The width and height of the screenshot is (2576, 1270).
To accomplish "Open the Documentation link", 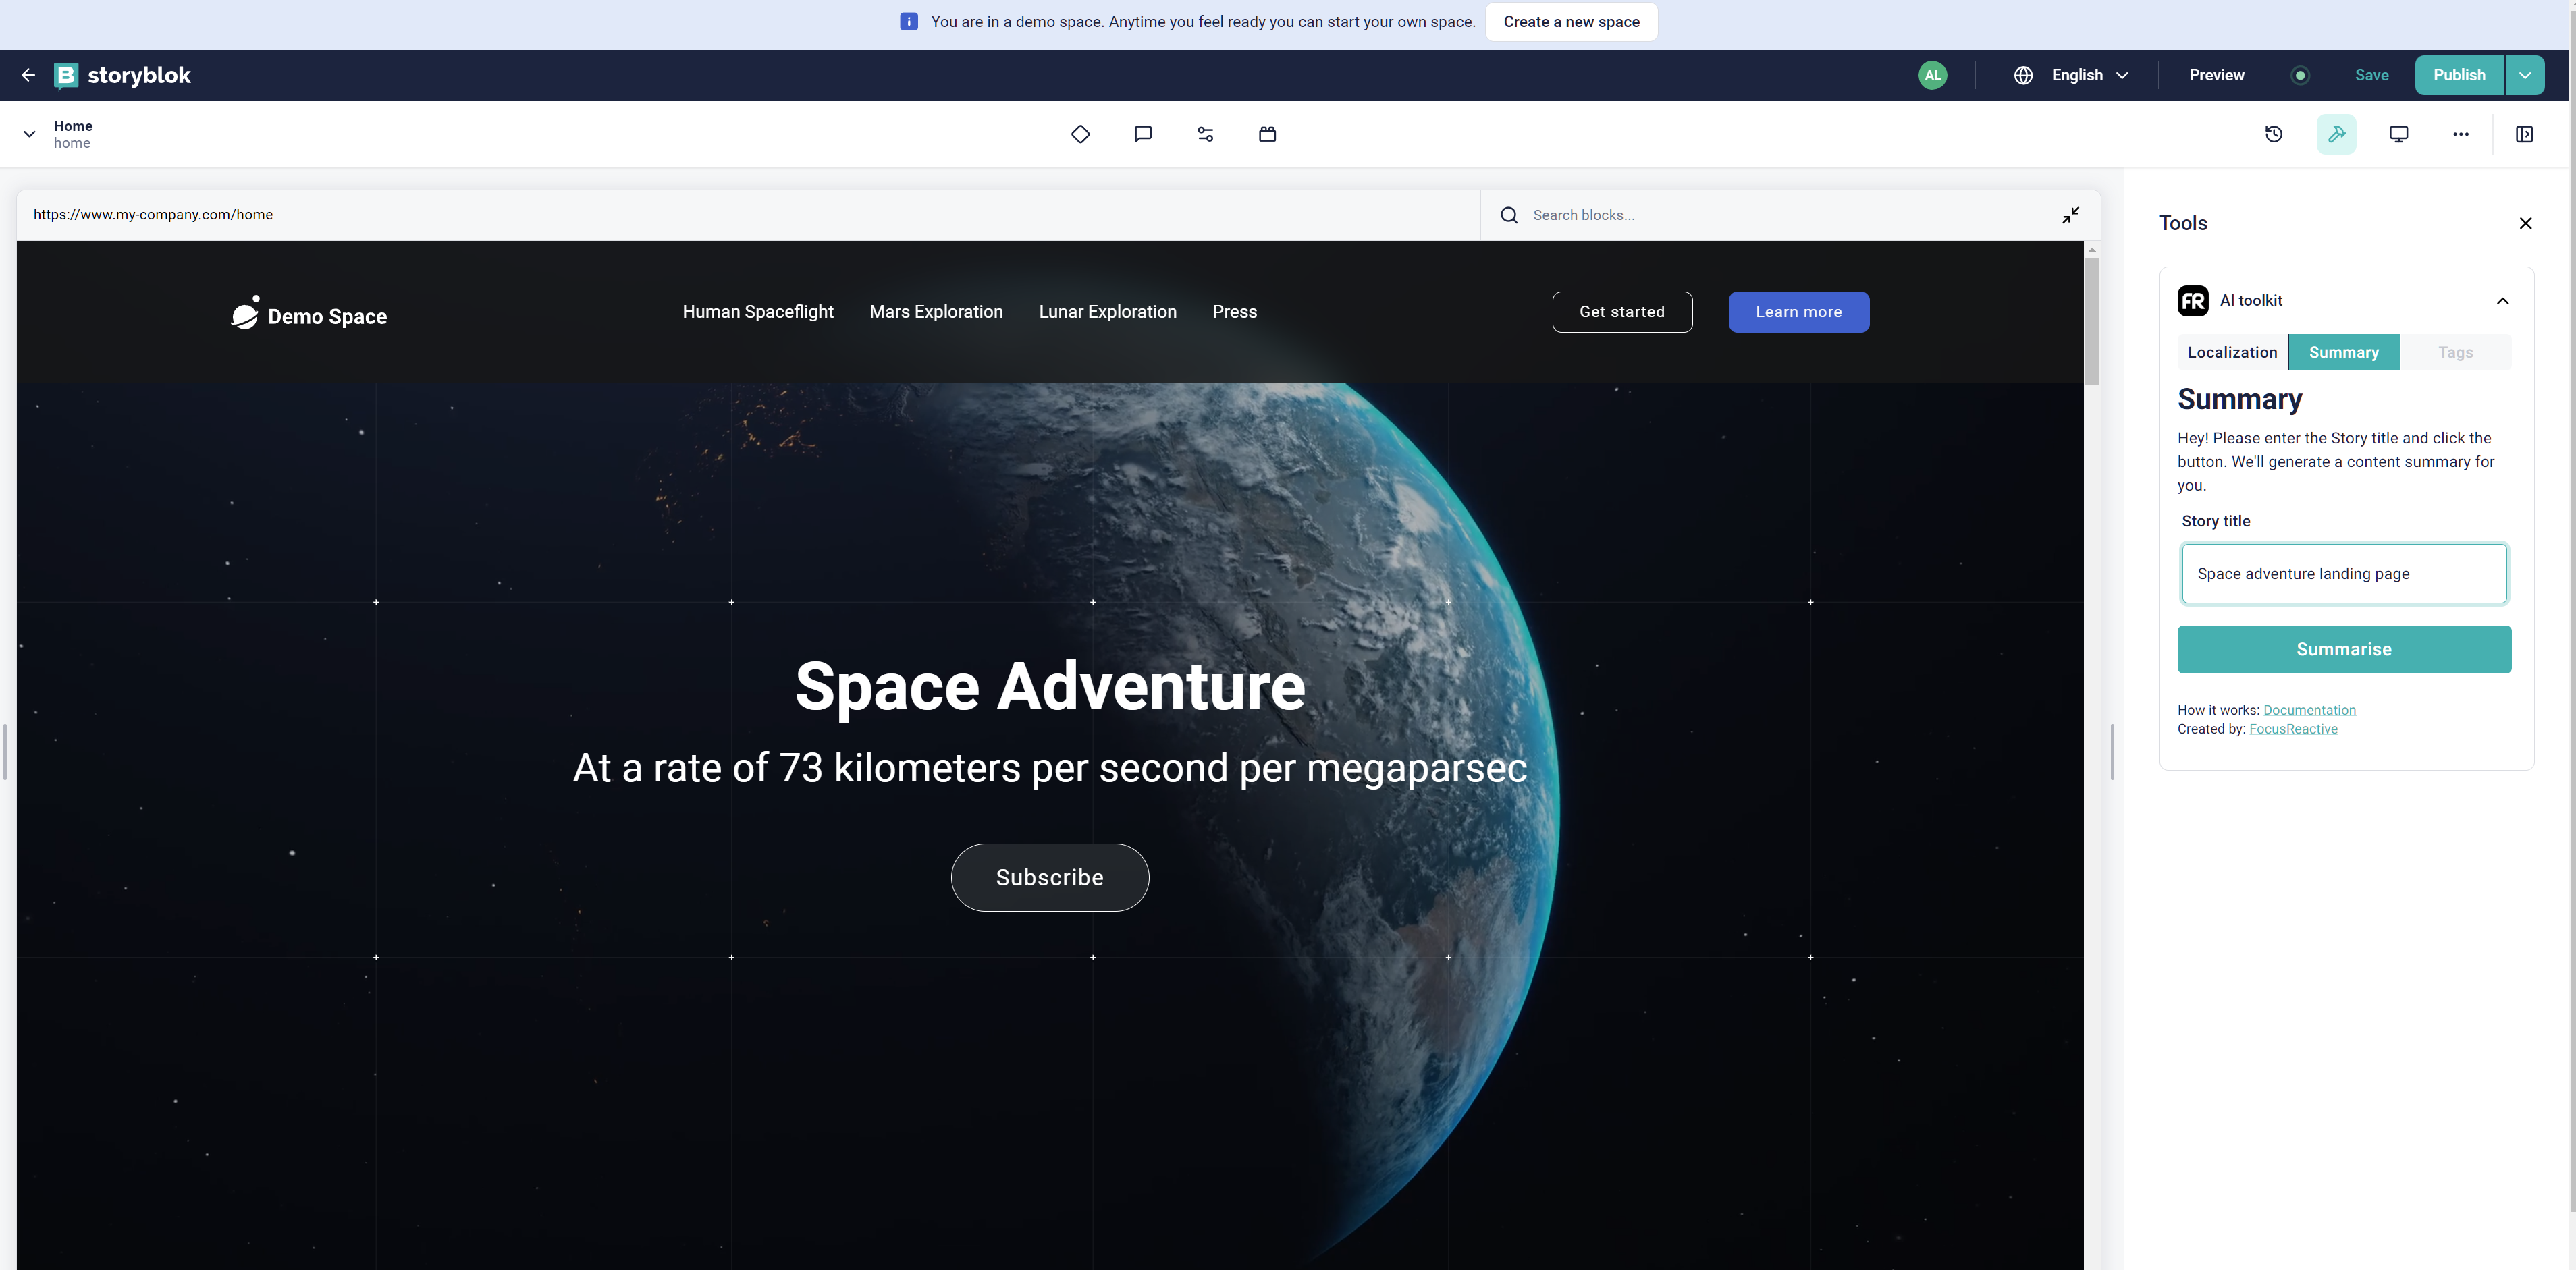I will click(2309, 710).
